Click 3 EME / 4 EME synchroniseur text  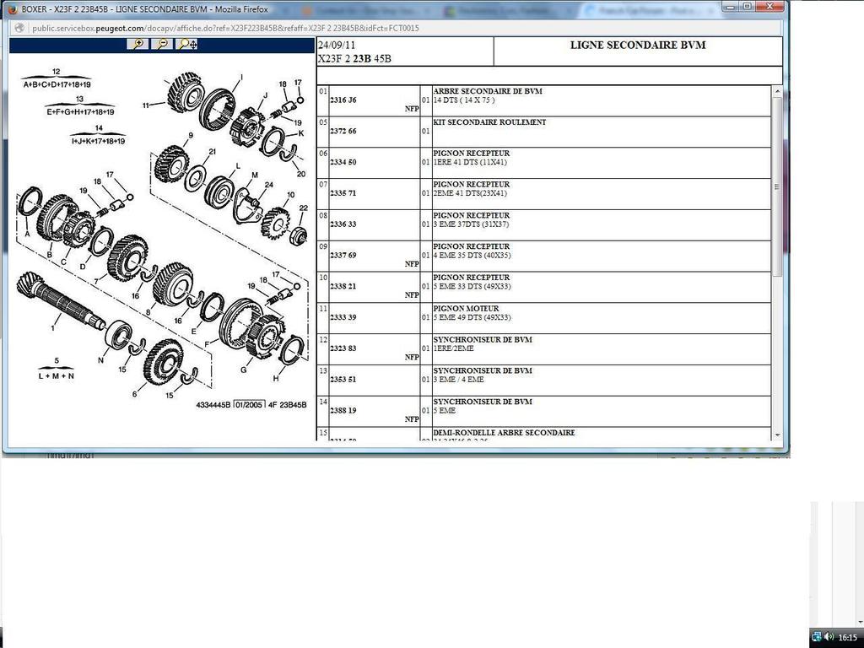click(458, 380)
